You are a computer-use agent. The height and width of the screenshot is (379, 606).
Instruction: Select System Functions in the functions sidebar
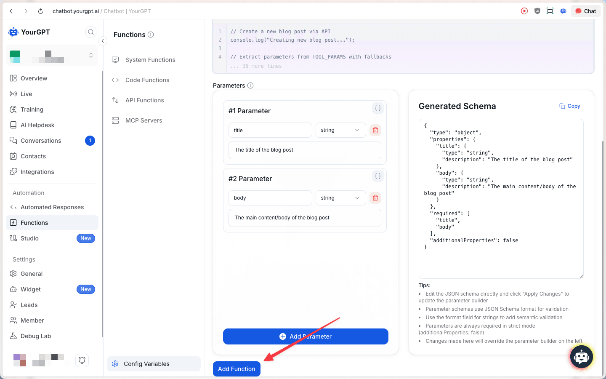click(150, 59)
